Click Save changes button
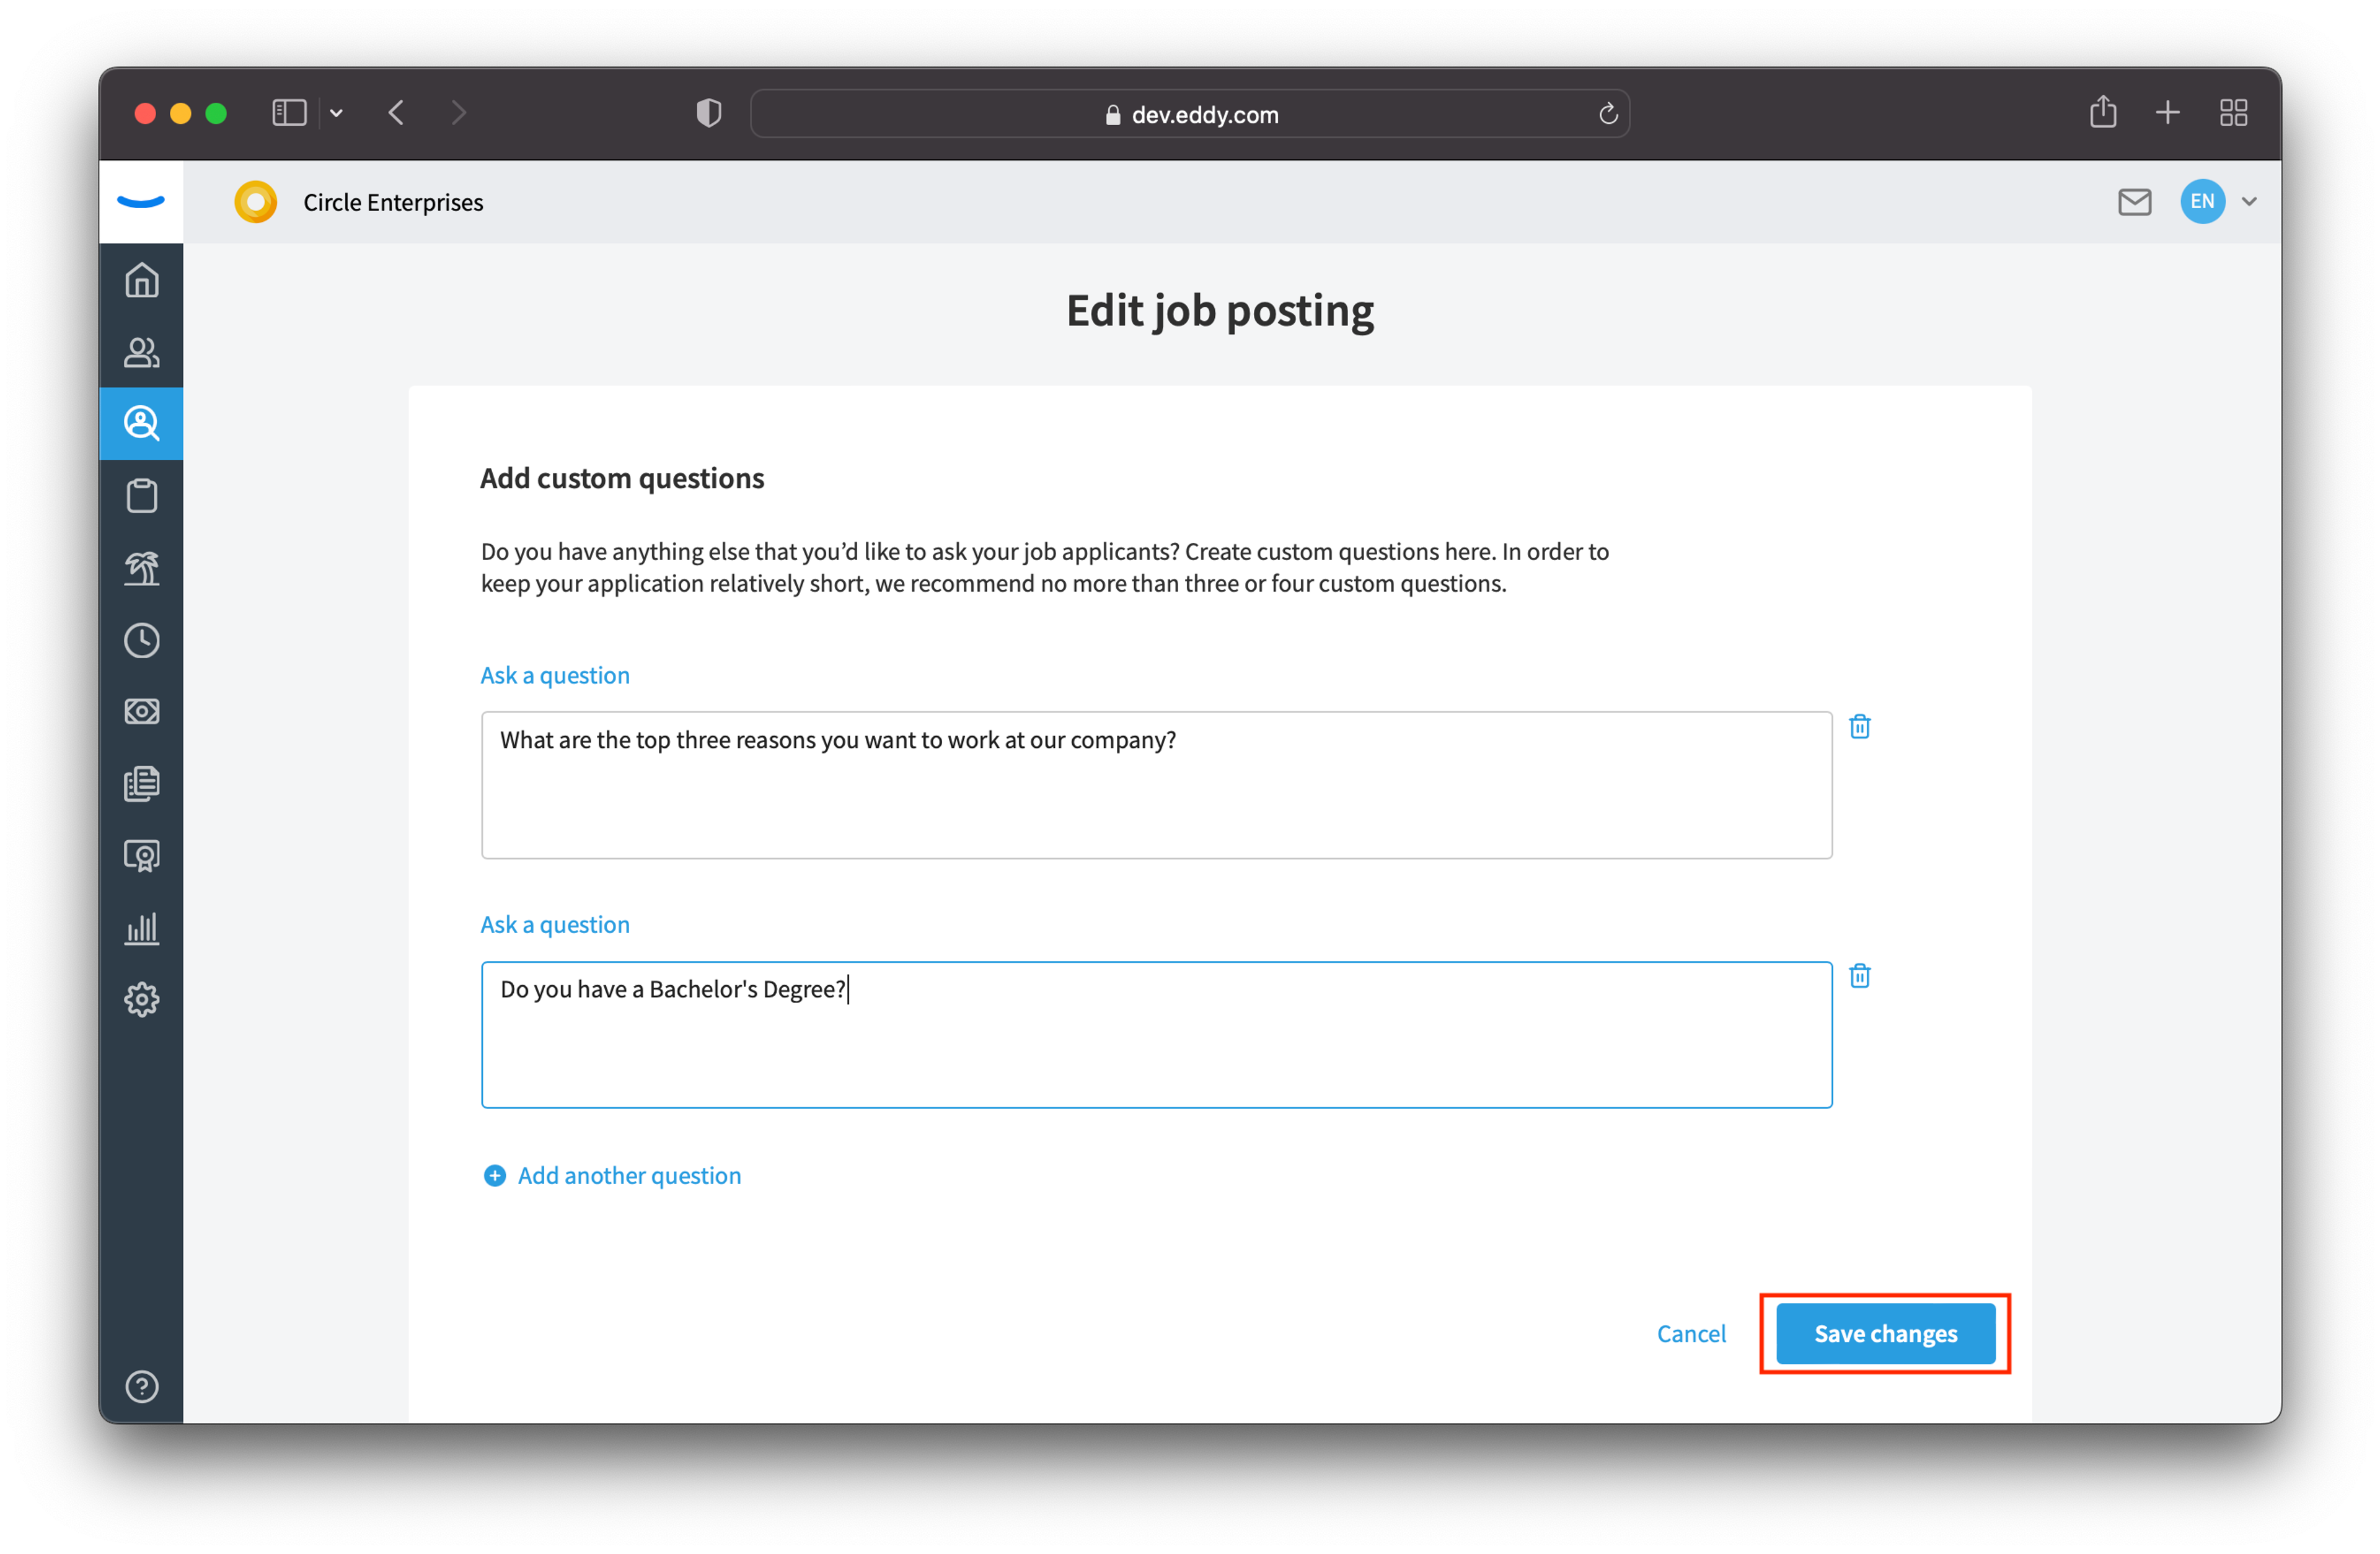The image size is (2380, 1554). pos(1885,1333)
